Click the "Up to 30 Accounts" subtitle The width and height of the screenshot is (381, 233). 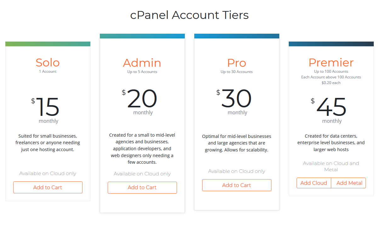click(237, 72)
